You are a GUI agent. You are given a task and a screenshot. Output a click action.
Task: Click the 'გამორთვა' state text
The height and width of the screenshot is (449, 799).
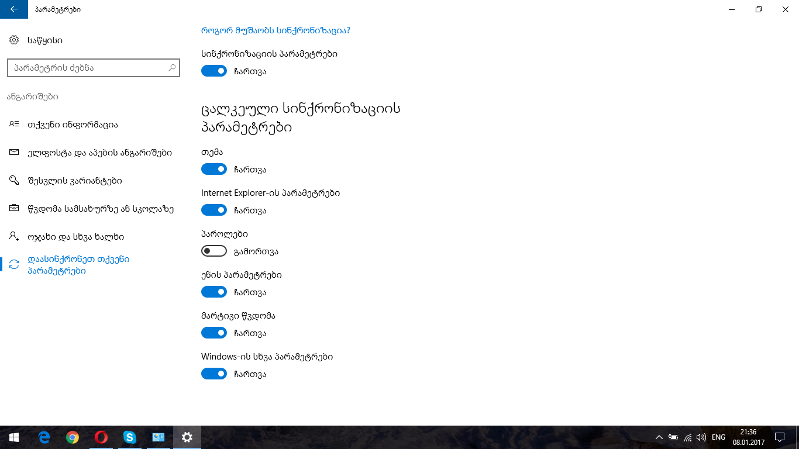click(x=256, y=251)
